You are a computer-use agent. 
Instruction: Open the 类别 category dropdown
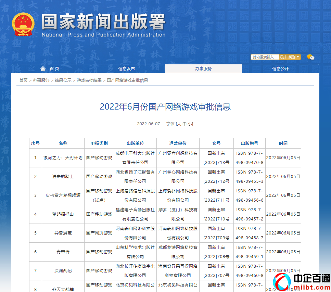(x=294, y=57)
